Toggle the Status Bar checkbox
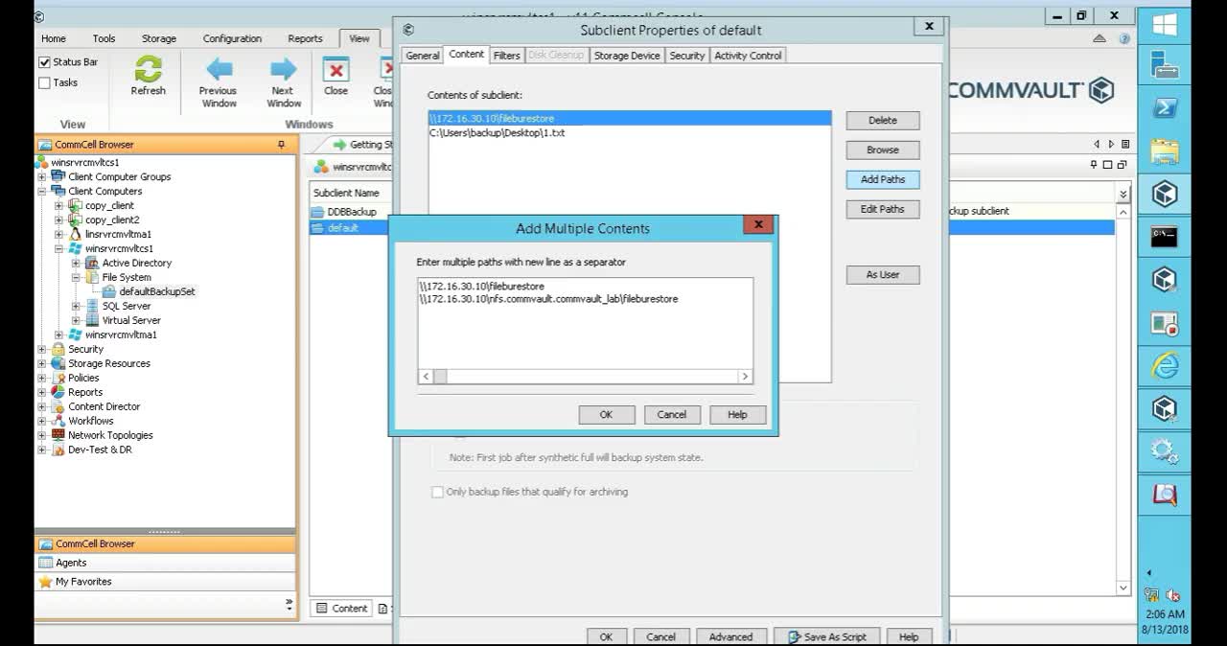Screen dimensions: 1227x646 point(44,62)
